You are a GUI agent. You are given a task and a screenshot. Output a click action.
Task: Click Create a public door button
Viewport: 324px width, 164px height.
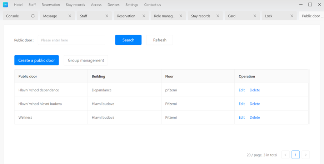pyautogui.click(x=36, y=60)
